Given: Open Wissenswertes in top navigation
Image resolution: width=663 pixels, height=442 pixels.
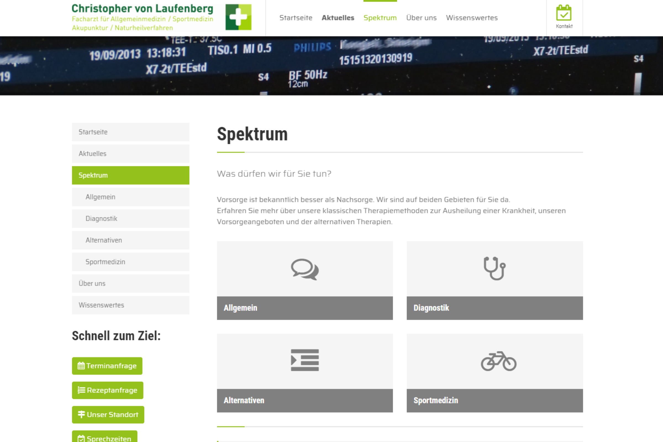Looking at the screenshot, I should [472, 18].
